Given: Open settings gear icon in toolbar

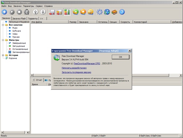Looking at the screenshot, I should coord(100,12).
